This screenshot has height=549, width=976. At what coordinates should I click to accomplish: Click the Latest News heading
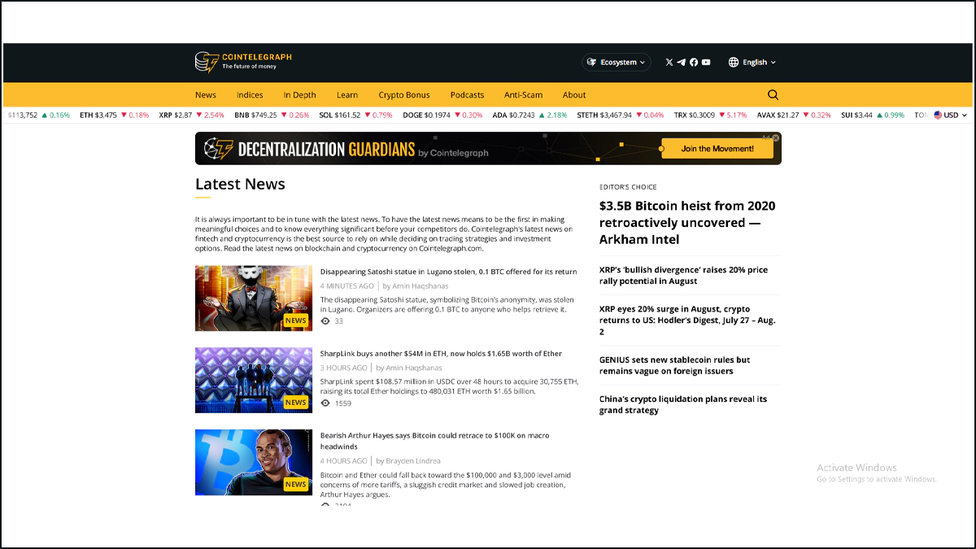click(x=240, y=184)
